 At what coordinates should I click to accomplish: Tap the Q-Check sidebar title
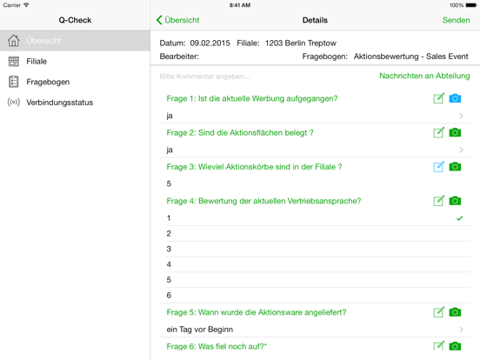75,20
